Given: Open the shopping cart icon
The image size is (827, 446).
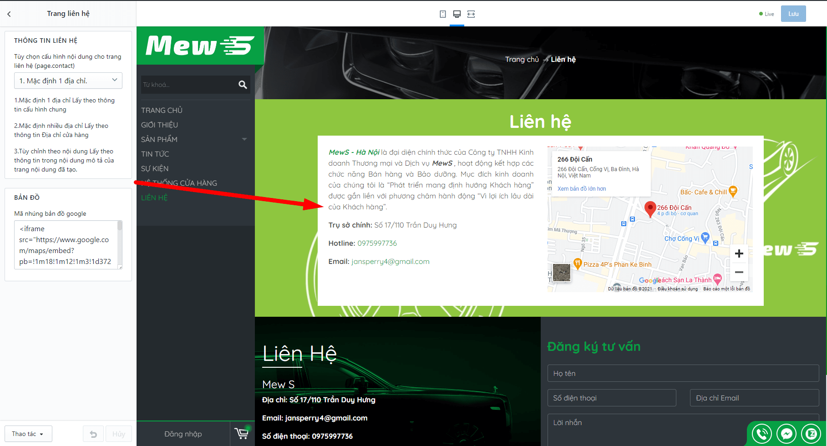Looking at the screenshot, I should (242, 433).
